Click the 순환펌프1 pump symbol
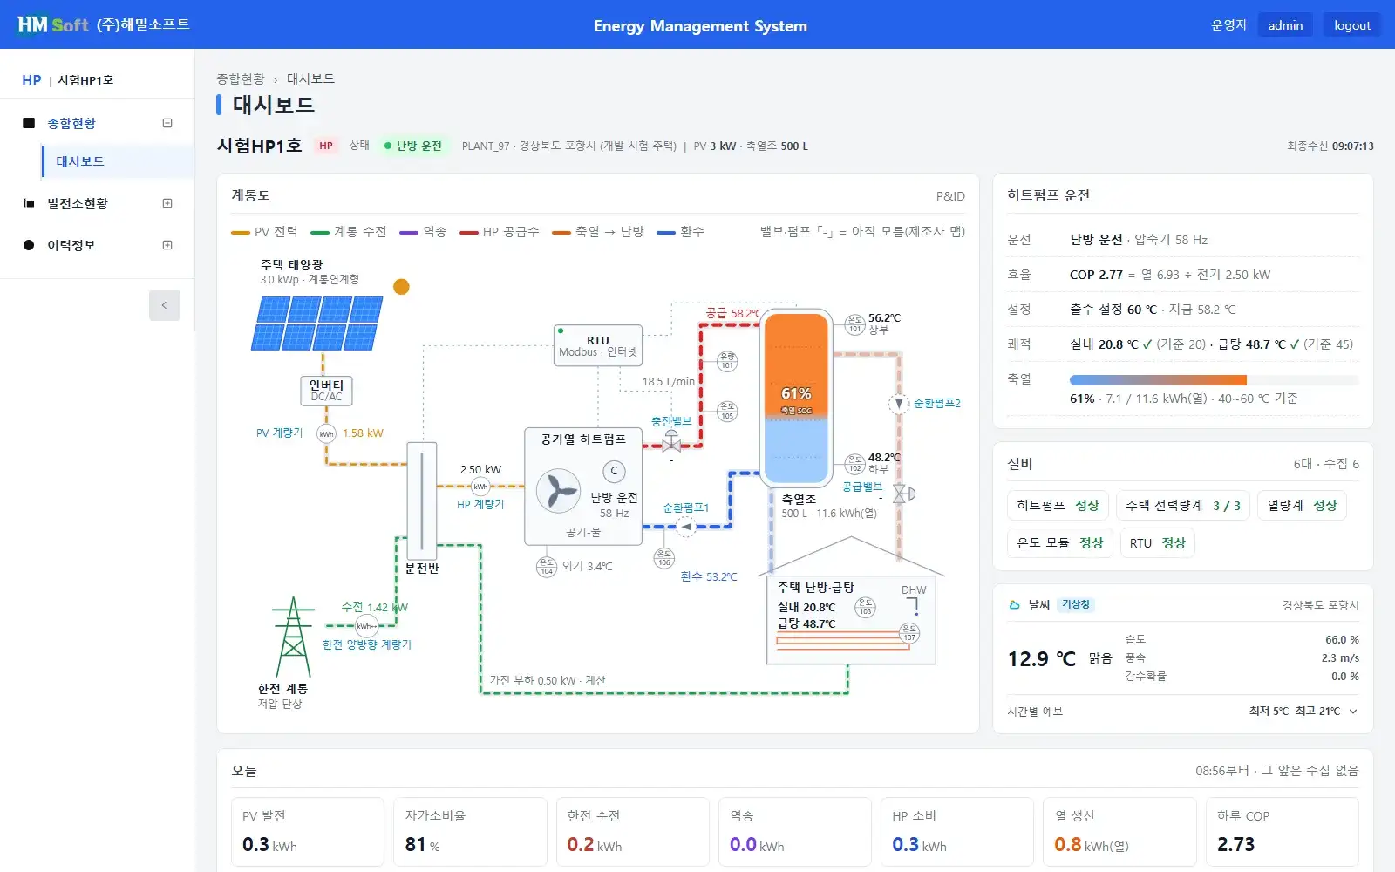Screen dimensions: 1395x872 686,527
